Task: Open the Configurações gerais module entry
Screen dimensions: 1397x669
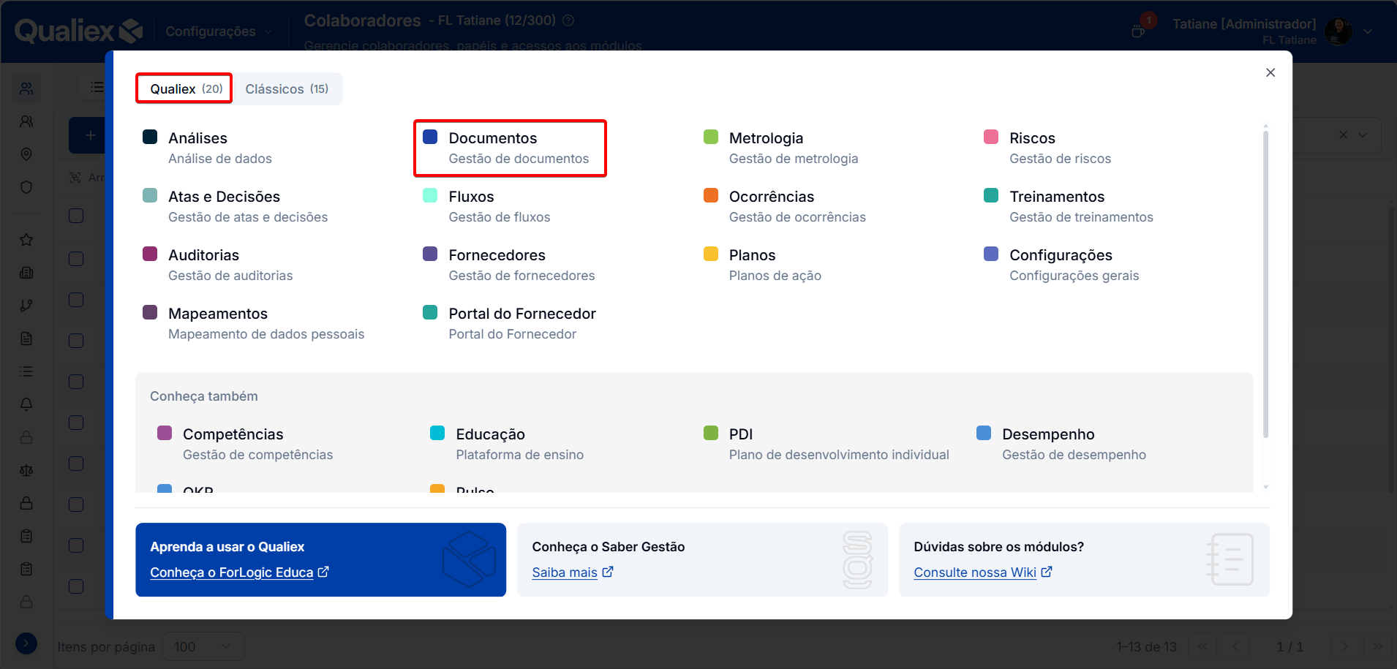Action: pos(1062,265)
